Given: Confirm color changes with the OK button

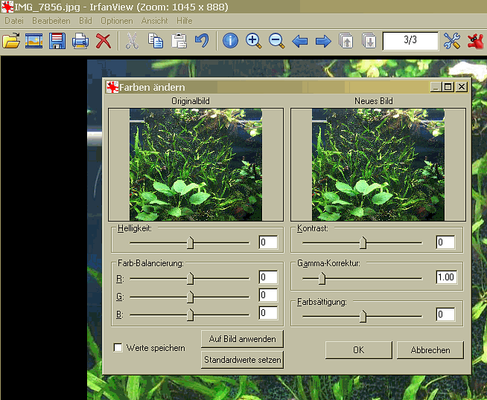Looking at the screenshot, I should click(x=358, y=349).
